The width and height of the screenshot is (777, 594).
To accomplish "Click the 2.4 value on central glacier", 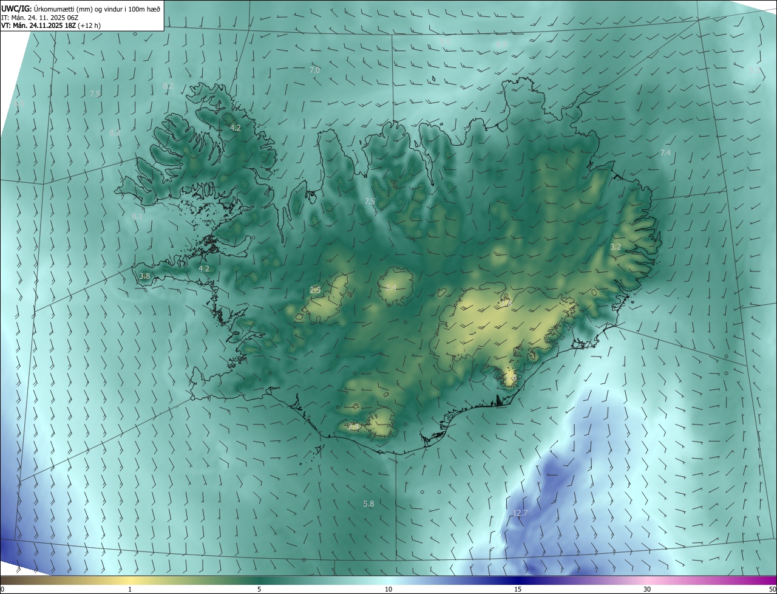I will pos(391,287).
